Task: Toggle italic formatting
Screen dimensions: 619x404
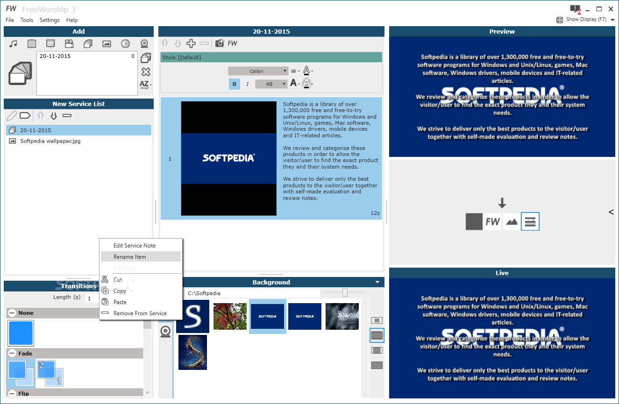Action: (x=248, y=84)
